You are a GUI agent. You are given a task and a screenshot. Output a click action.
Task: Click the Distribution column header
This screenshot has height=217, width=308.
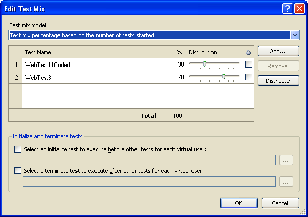pos(215,52)
